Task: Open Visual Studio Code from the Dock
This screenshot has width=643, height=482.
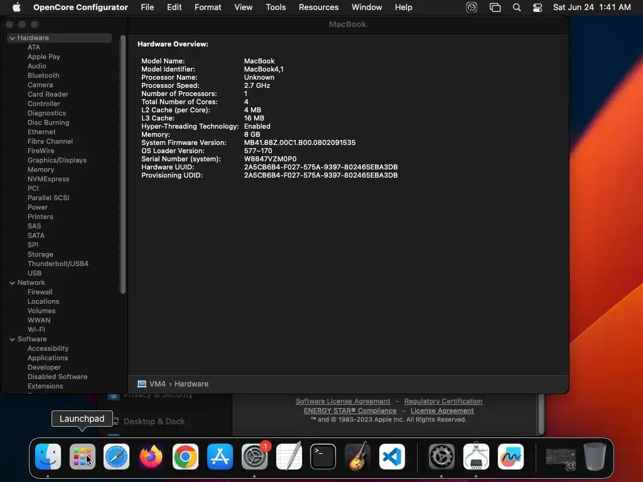Action: (x=392, y=456)
